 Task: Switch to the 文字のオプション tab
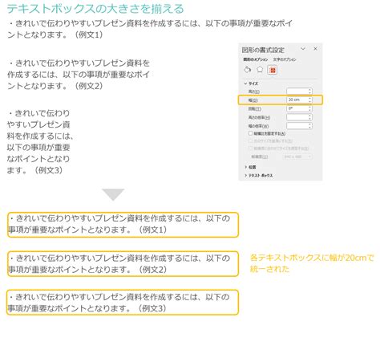pyautogui.click(x=285, y=59)
